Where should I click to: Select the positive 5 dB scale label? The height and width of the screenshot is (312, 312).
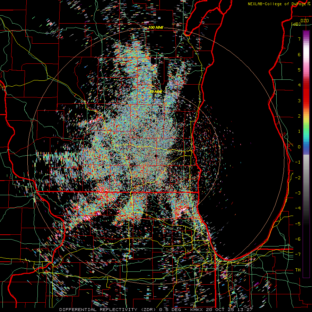pyautogui.click(x=299, y=70)
